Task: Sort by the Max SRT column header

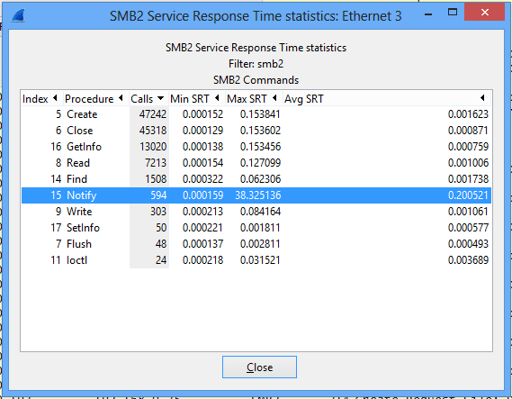Action: [x=254, y=99]
